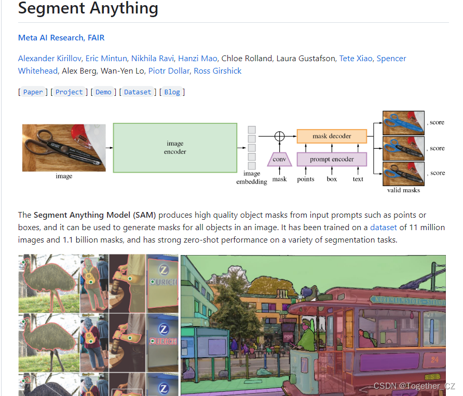
Task: Open the Meta AI Research, FAIR link
Action: coord(61,38)
